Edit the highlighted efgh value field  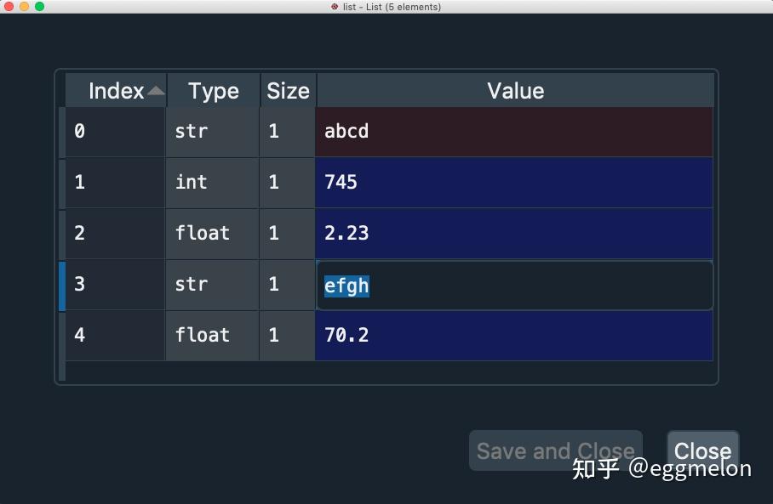pyautogui.click(x=514, y=285)
